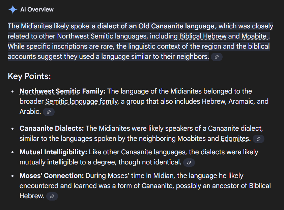Open source link after the intro paragraph
Viewport: 284px width, 210px height.
(217, 57)
